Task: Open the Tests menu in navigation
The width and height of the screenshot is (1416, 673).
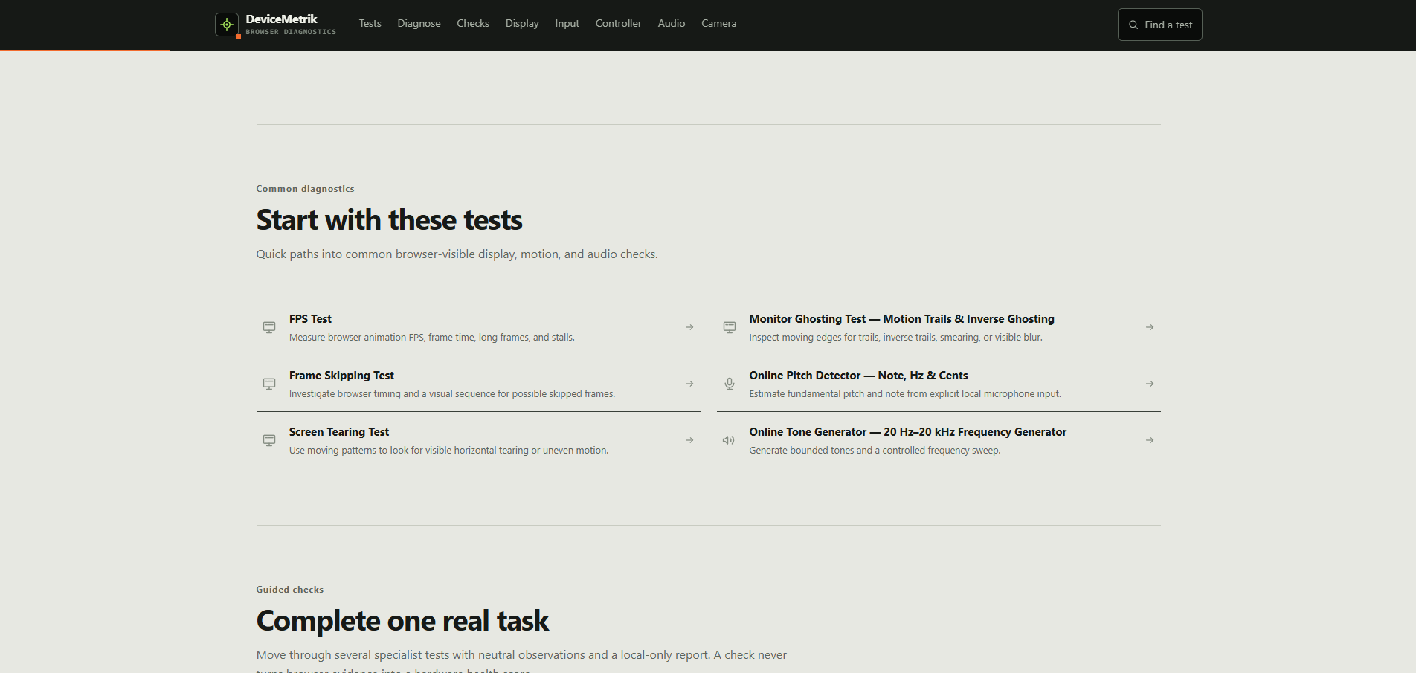Action: tap(370, 23)
